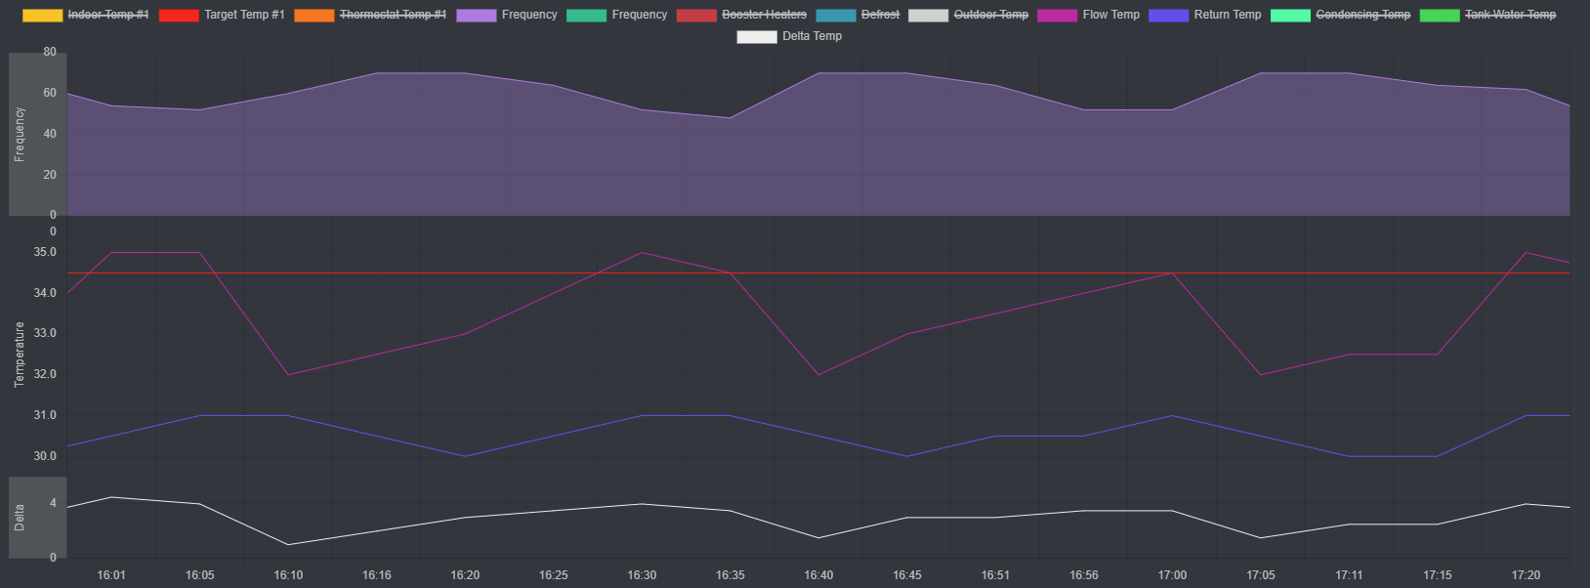The width and height of the screenshot is (1590, 588).
Task: Click the 17:20 time axis label
Action: 1526,575
